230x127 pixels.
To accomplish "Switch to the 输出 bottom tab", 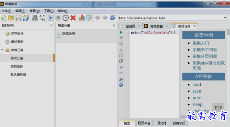I will 127,123.
